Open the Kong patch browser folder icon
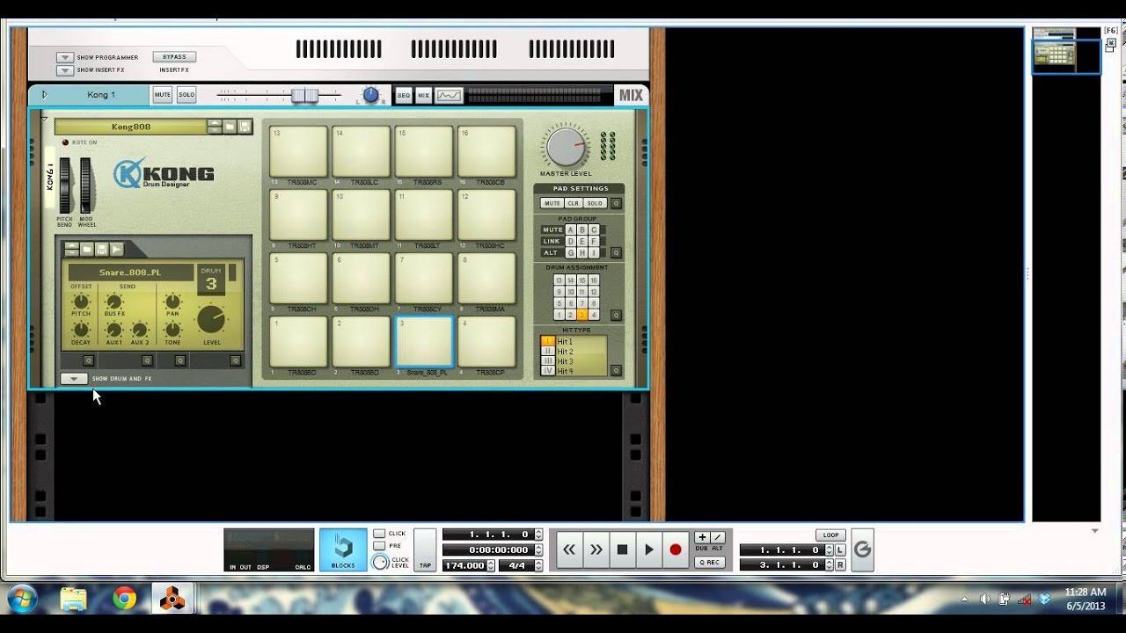1126x633 pixels. coord(230,127)
